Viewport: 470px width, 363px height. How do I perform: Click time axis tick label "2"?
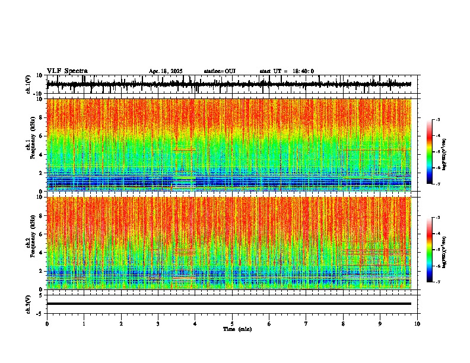click(x=121, y=324)
